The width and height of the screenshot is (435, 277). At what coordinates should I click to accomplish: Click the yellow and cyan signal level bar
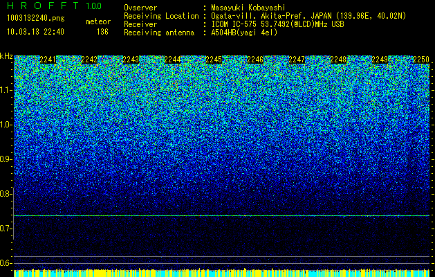click(x=221, y=273)
